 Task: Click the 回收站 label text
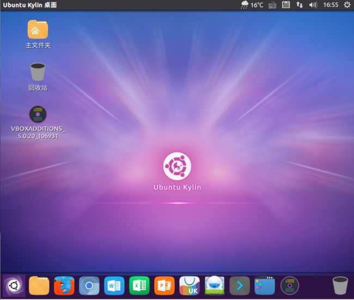coord(38,88)
